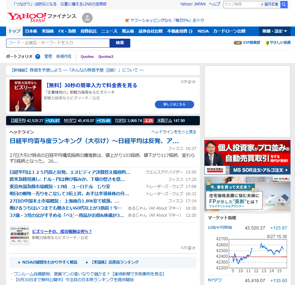Open ad info icon on ビズリーチ banner
295x285 pixels.
tap(190, 82)
